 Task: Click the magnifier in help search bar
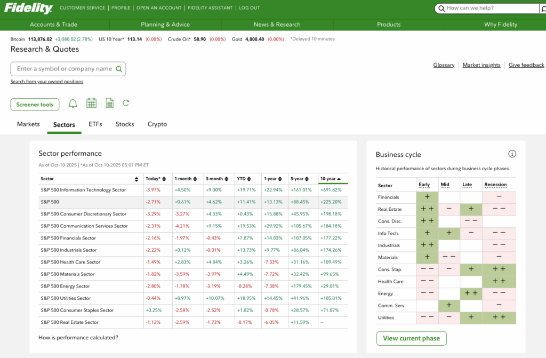pyautogui.click(x=441, y=9)
